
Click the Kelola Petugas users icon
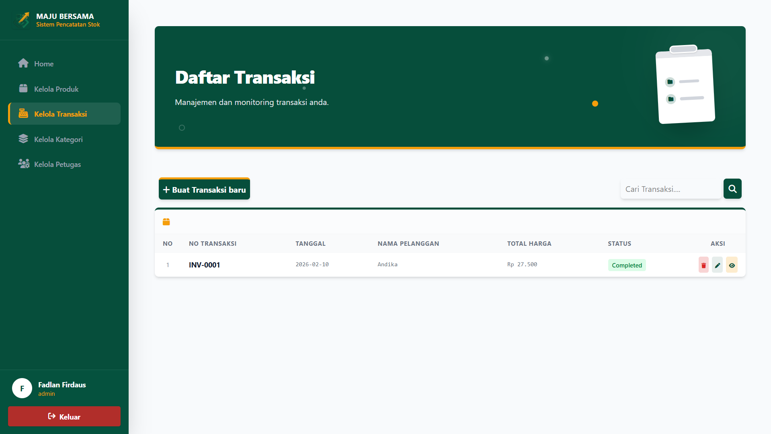tap(24, 164)
